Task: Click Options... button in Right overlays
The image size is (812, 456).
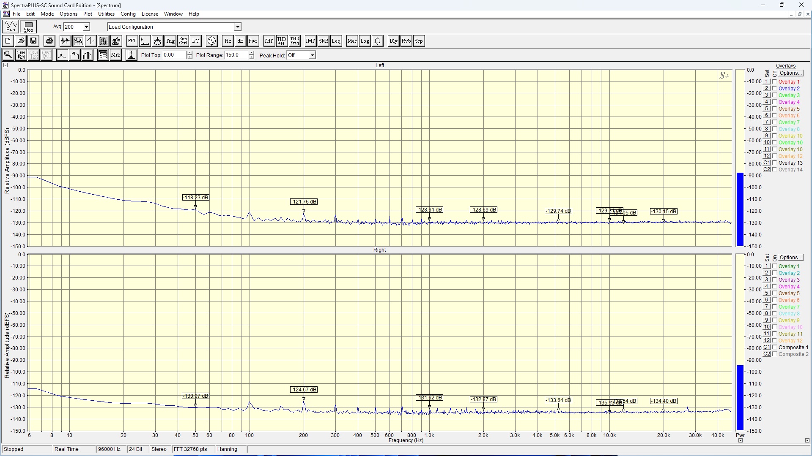Action: pos(790,258)
